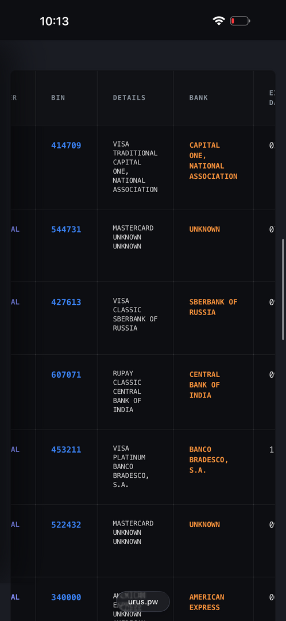
Task: Tap the 10:13 clock in status bar
Action: click(x=54, y=21)
